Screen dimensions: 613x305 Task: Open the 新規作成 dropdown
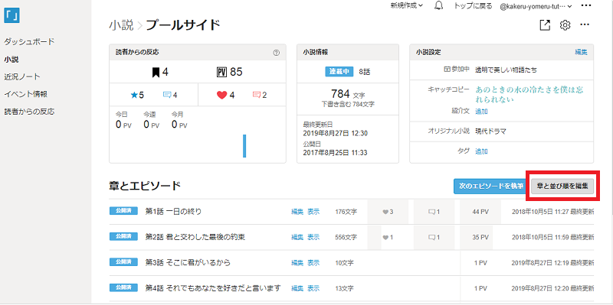(x=407, y=6)
